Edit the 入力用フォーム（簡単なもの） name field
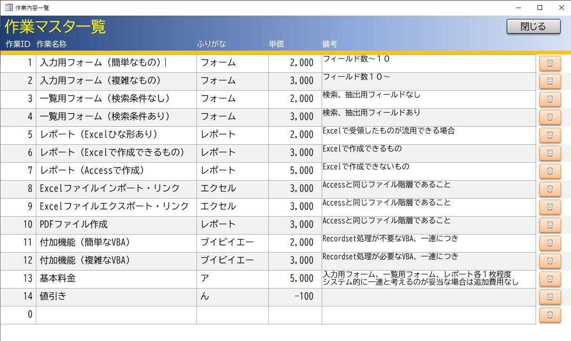Viewport: 571px width, 341px height. (116, 63)
